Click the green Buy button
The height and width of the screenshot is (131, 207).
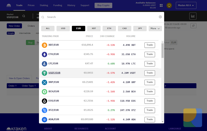click(30, 43)
